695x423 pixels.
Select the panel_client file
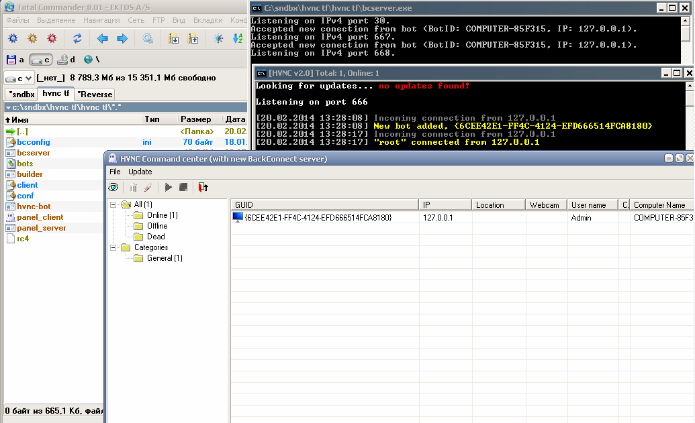(40, 217)
